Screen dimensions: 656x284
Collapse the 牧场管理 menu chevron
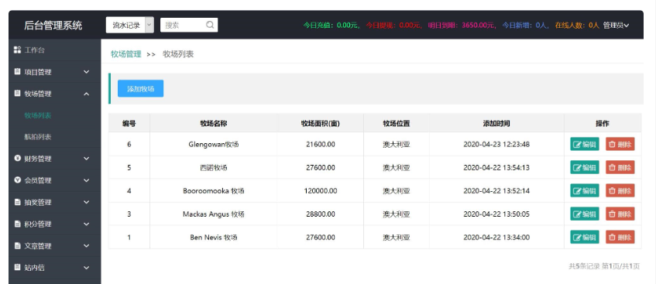[x=86, y=94]
